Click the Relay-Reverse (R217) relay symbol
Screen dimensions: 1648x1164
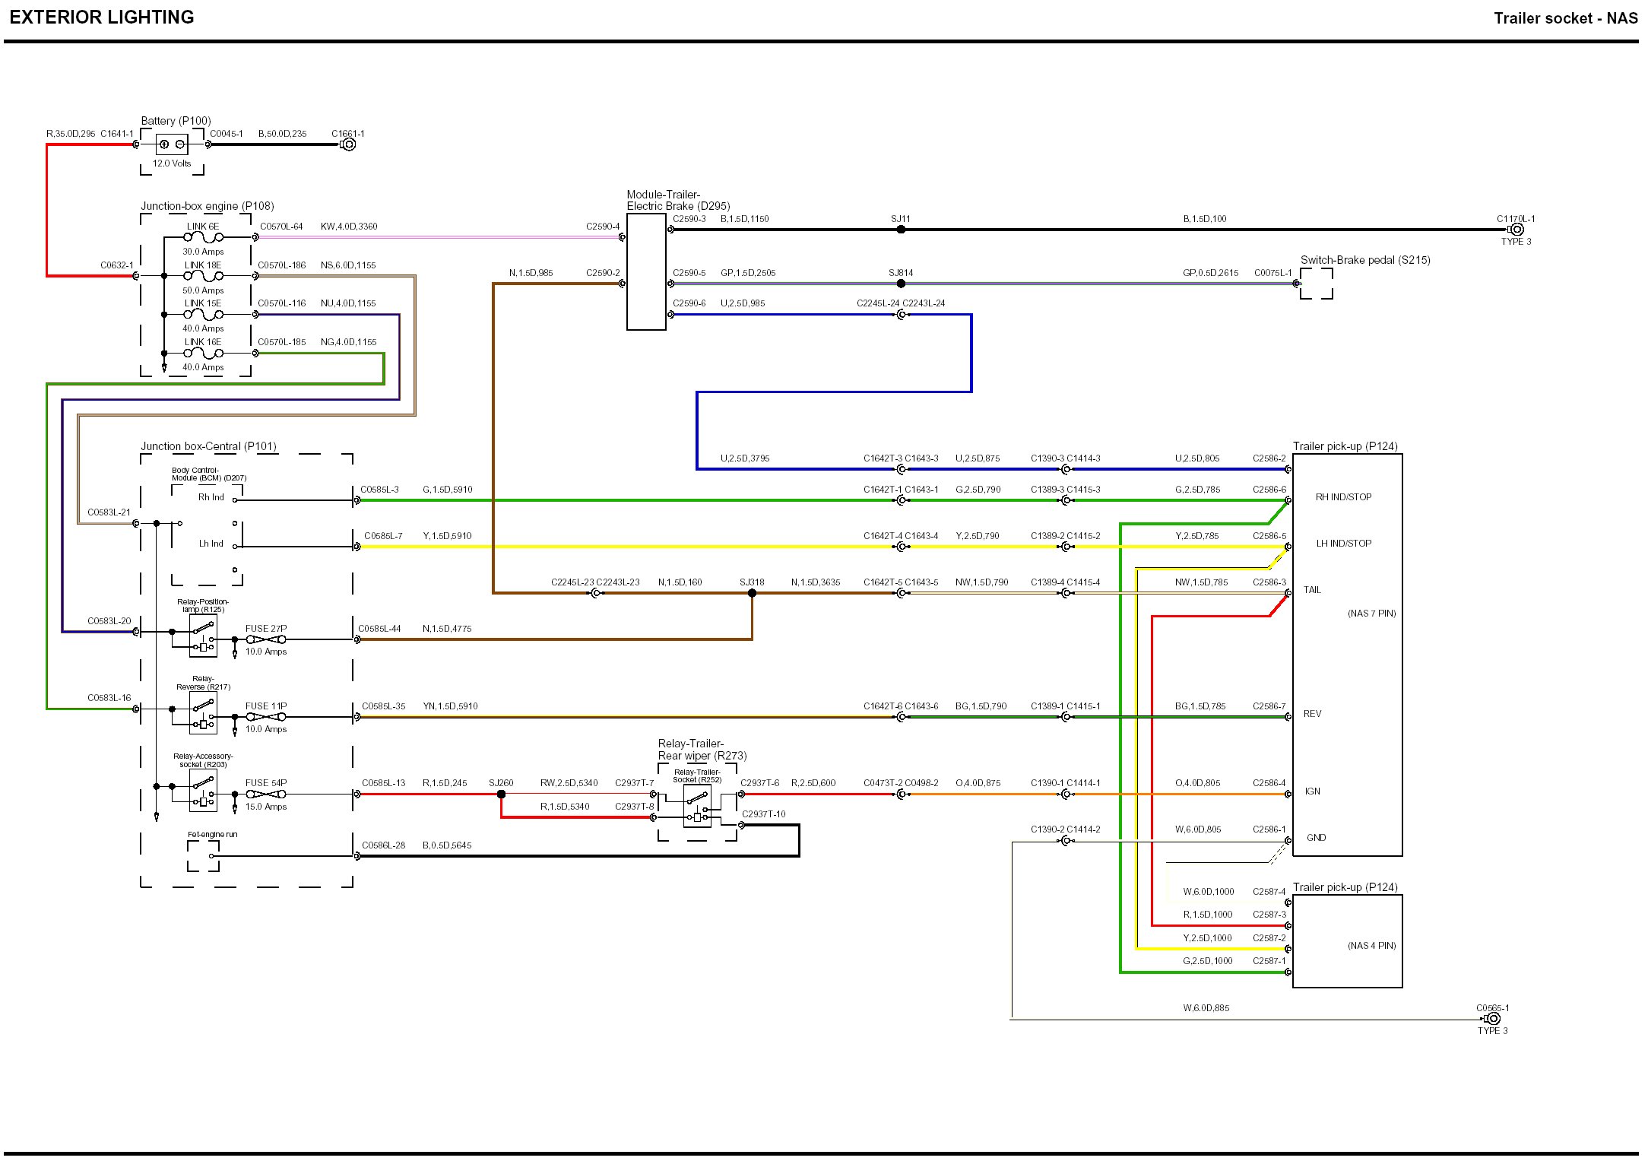pos(203,714)
